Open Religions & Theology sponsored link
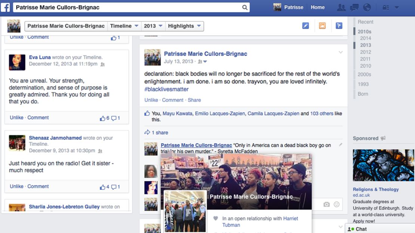The width and height of the screenshot is (415, 233). (376, 189)
